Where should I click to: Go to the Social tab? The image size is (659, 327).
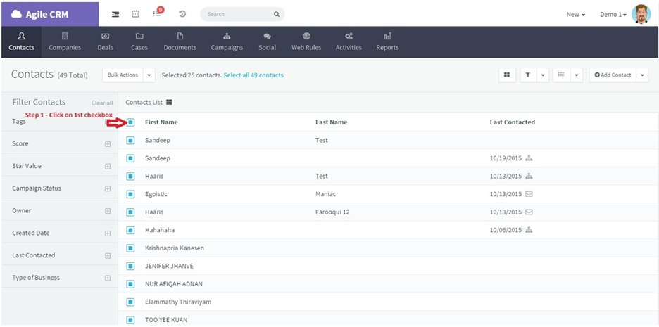(268, 42)
